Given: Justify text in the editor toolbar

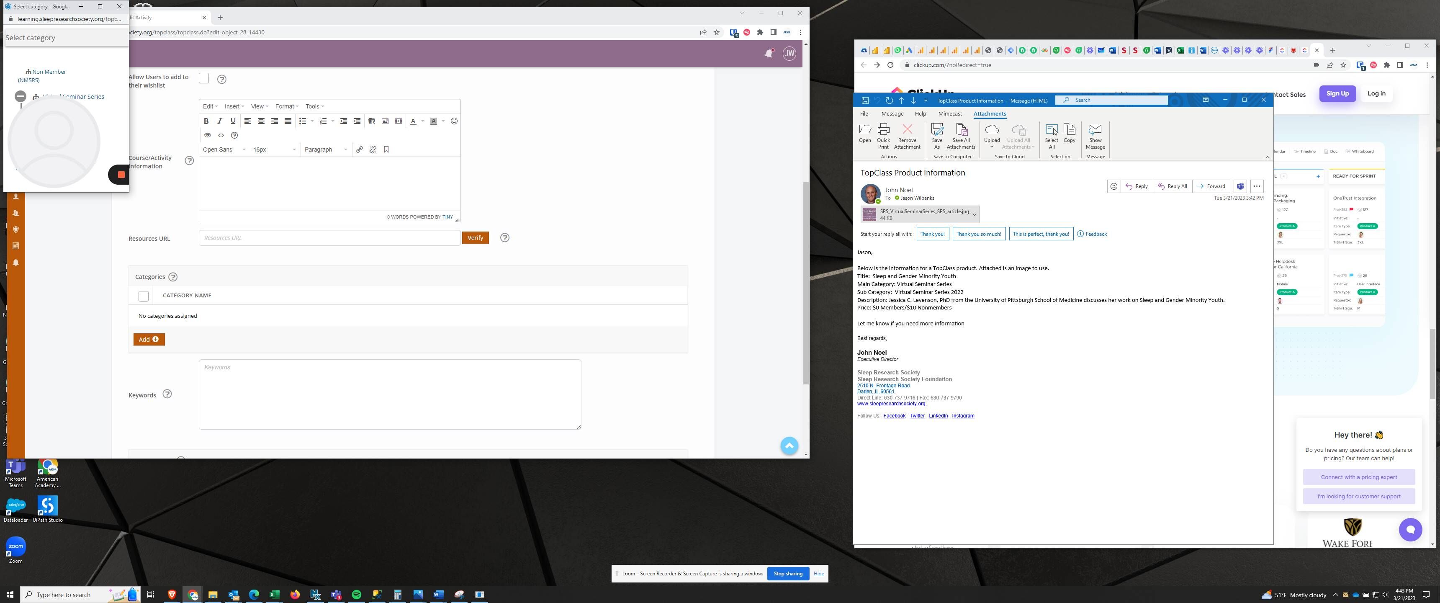Looking at the screenshot, I should tap(288, 121).
